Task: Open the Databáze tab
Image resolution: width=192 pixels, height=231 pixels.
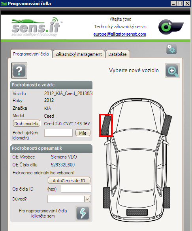Action: tap(117, 54)
